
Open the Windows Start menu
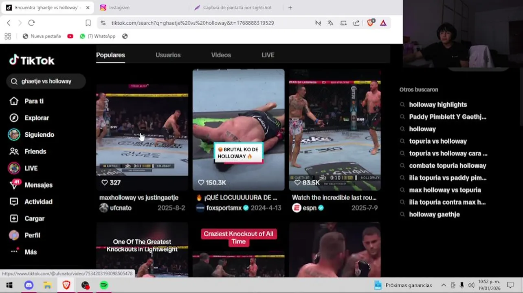pos(9,285)
